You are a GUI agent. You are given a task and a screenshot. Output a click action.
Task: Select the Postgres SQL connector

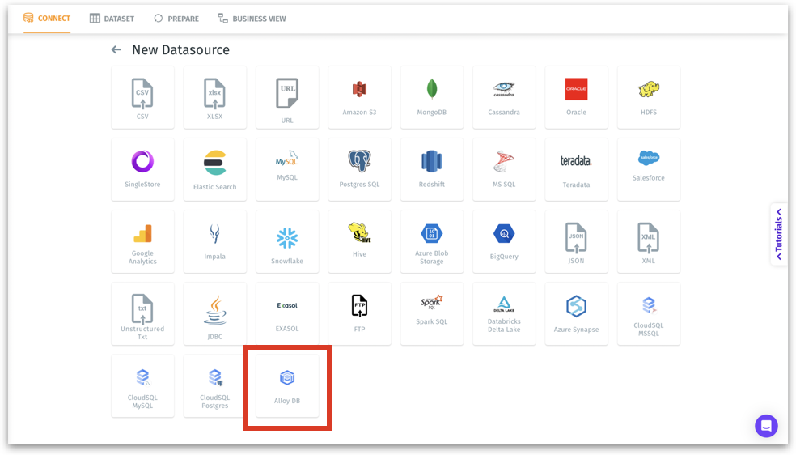click(359, 169)
